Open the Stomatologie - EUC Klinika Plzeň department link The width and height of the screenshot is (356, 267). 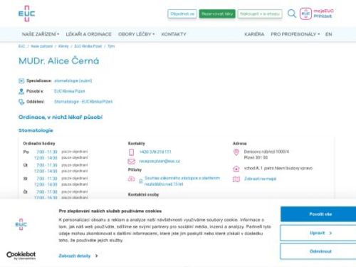coord(83,102)
